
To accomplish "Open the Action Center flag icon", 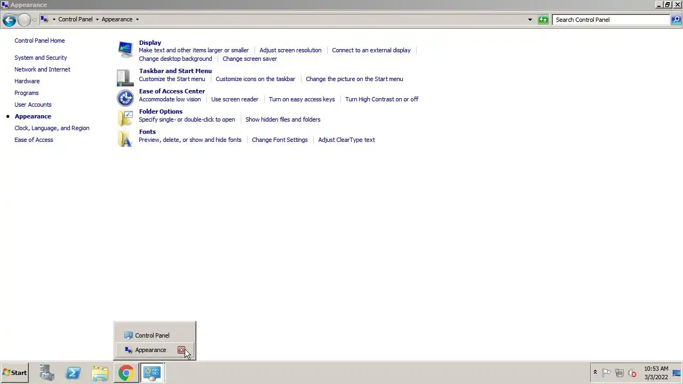I will coord(607,373).
